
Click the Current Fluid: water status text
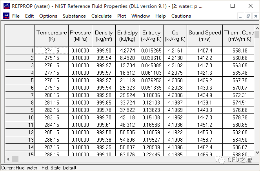19,168
